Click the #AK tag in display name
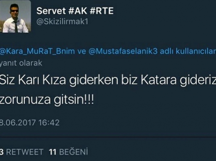Image resolution: width=216 pixels, height=161 pixels. 78,11
